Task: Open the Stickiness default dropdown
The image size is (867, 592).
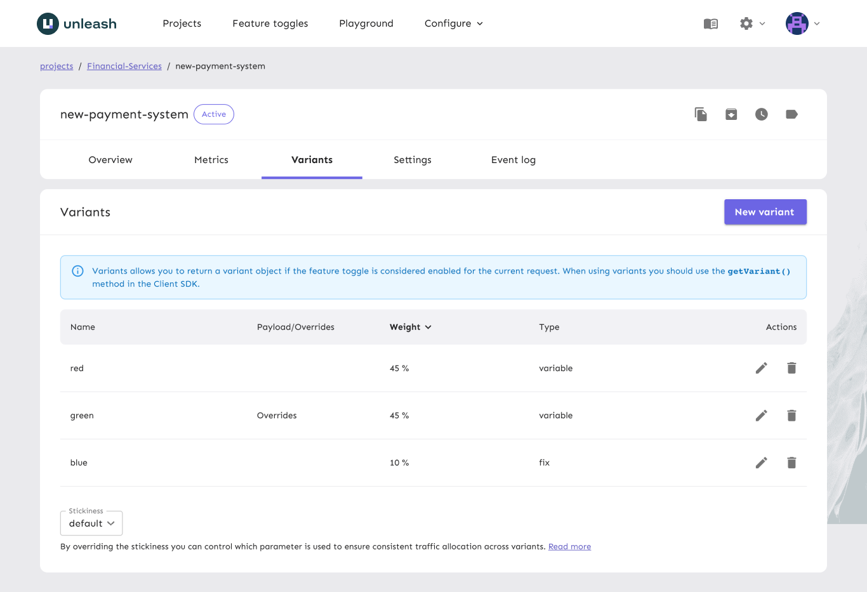Action: (91, 523)
